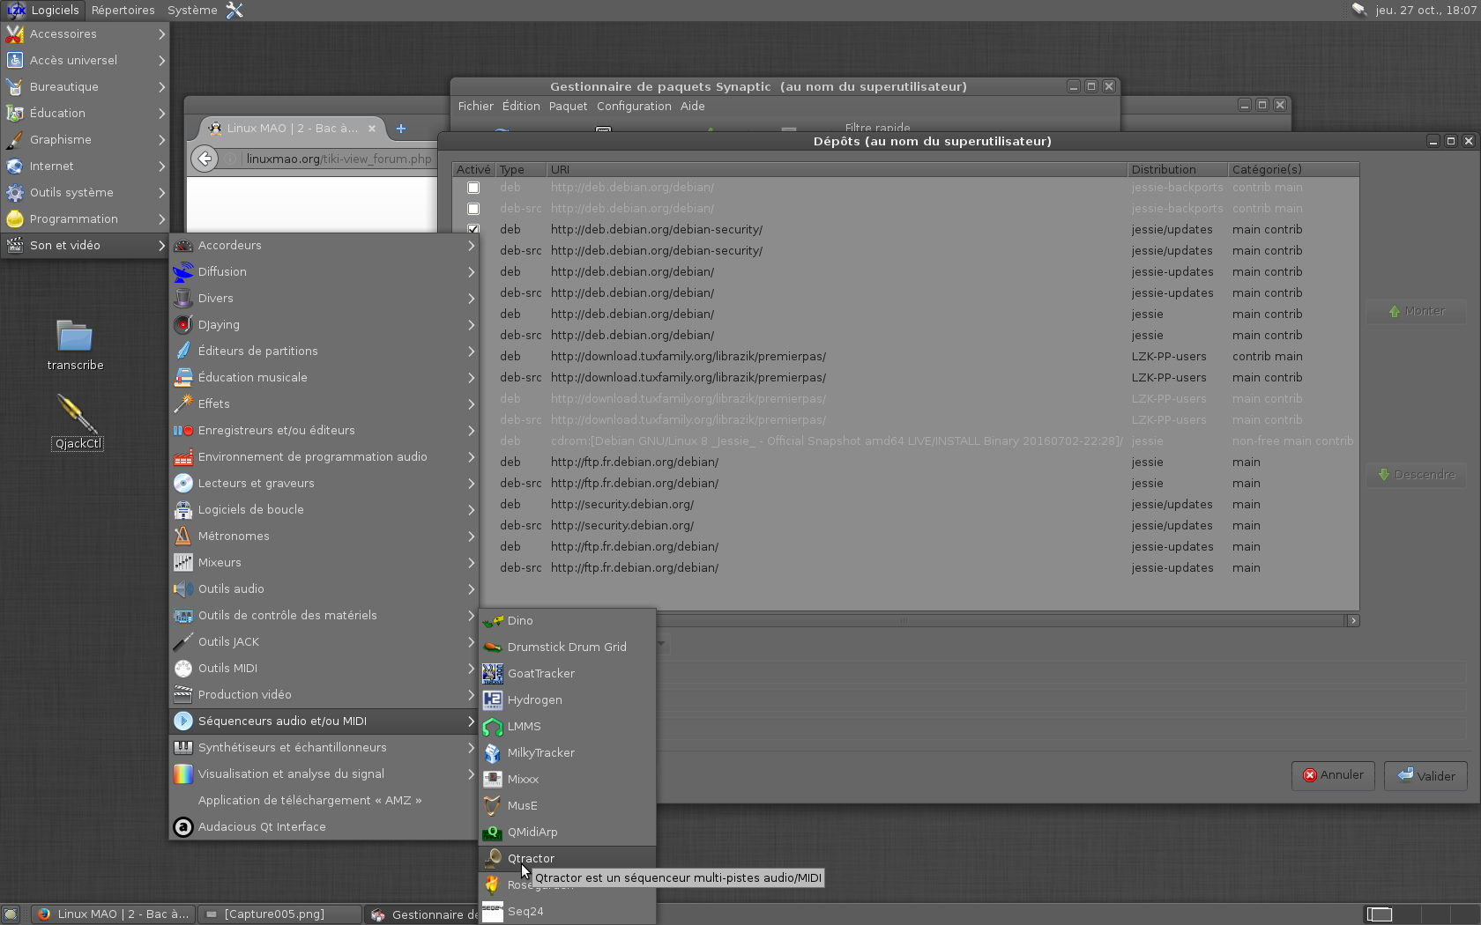Switch to Linux MAO Firefox taskbar window

pos(114,914)
